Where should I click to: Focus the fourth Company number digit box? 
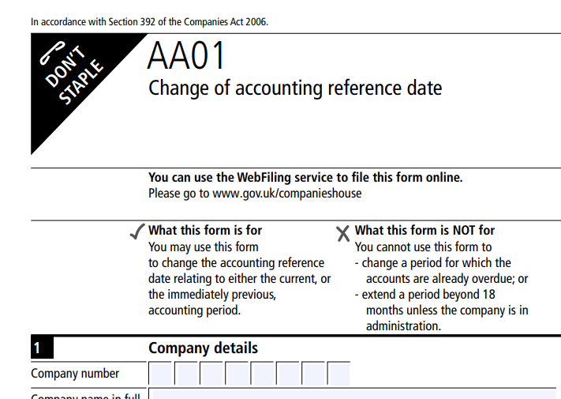pyautogui.click(x=237, y=374)
